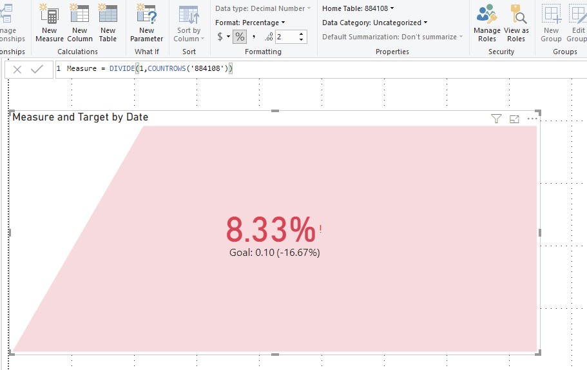Open the Format: Percentage dropdown

250,23
